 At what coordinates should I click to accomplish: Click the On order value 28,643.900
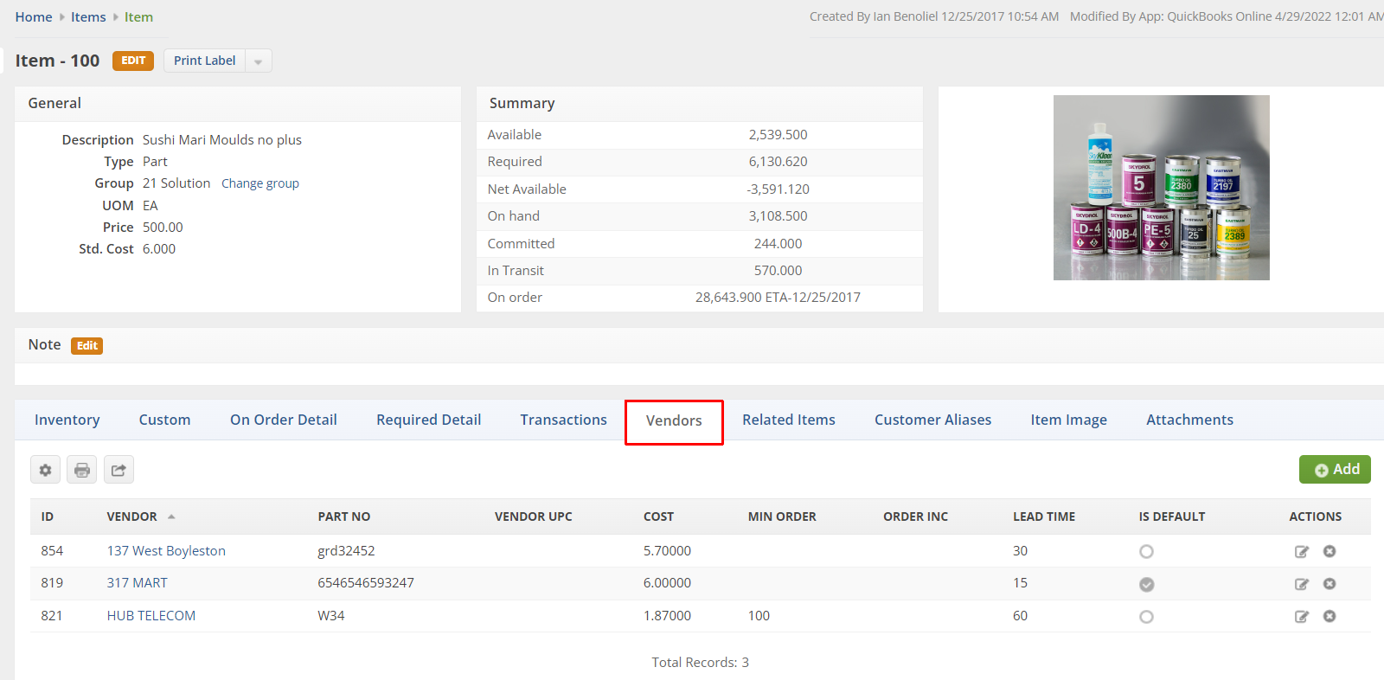(728, 298)
